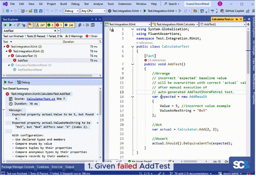Toggle total tests filter showing 247

tap(40, 25)
